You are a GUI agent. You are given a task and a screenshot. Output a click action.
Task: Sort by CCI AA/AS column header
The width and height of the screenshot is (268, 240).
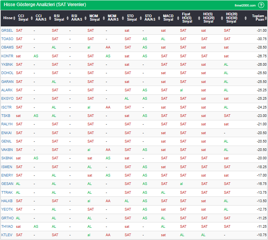coord(41,18)
